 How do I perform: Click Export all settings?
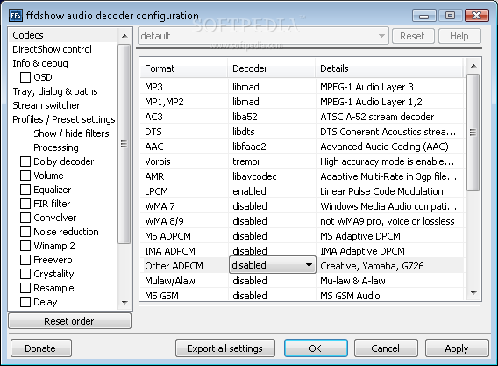pyautogui.click(x=224, y=348)
